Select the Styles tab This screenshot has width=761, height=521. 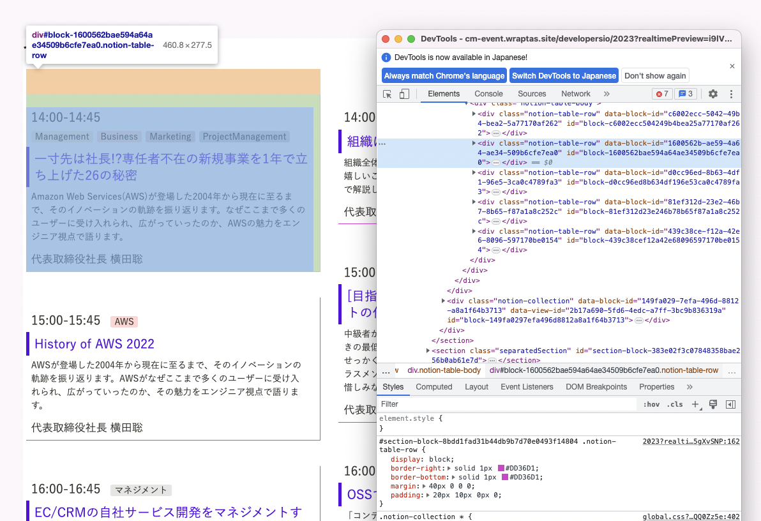(x=393, y=387)
